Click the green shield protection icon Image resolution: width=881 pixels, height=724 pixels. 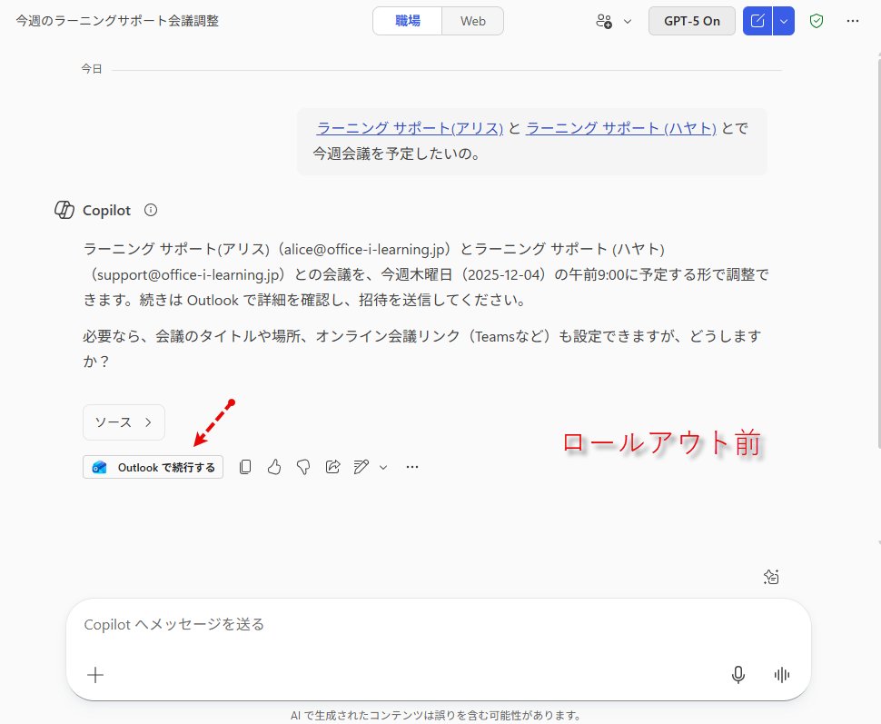pos(816,20)
